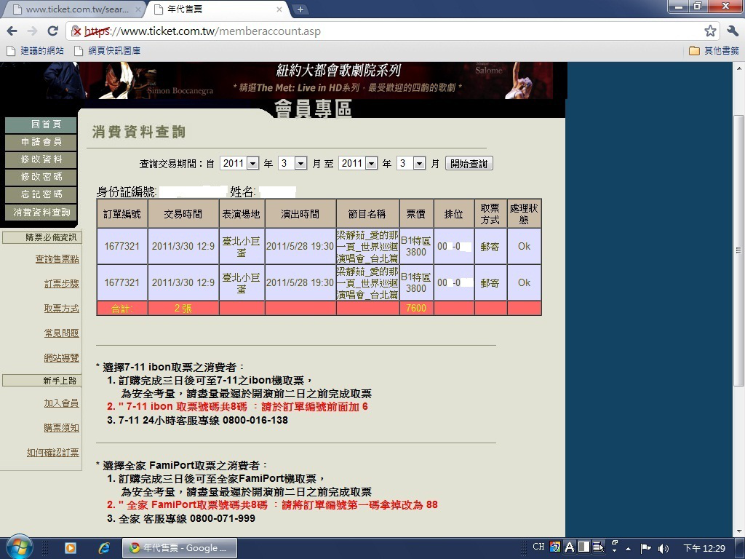Go back with browser back arrow
The image size is (745, 559).
point(12,31)
